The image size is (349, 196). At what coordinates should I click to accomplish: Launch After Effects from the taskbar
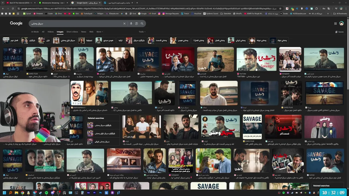point(89,193)
